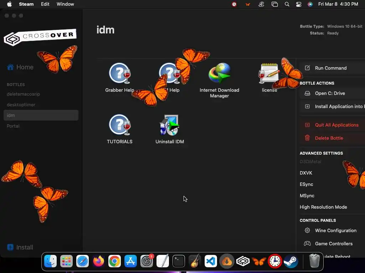Click the ESync setting label
The image size is (365, 273).
pos(306,184)
